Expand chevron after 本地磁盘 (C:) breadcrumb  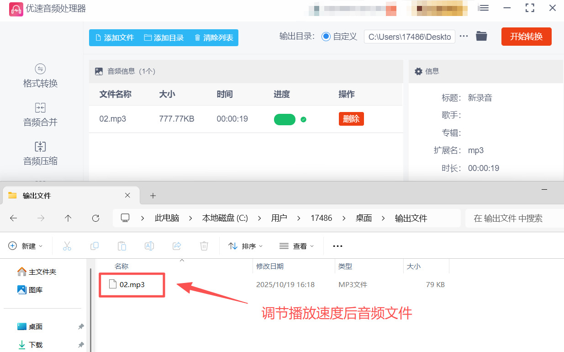pos(260,218)
